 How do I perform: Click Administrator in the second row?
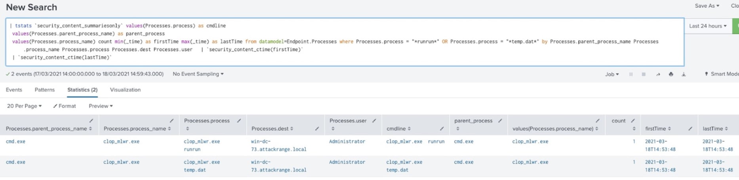click(x=347, y=162)
